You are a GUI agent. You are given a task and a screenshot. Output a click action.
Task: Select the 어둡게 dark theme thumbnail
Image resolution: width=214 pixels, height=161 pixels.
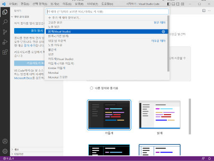pyautogui.click(x=109, y=115)
